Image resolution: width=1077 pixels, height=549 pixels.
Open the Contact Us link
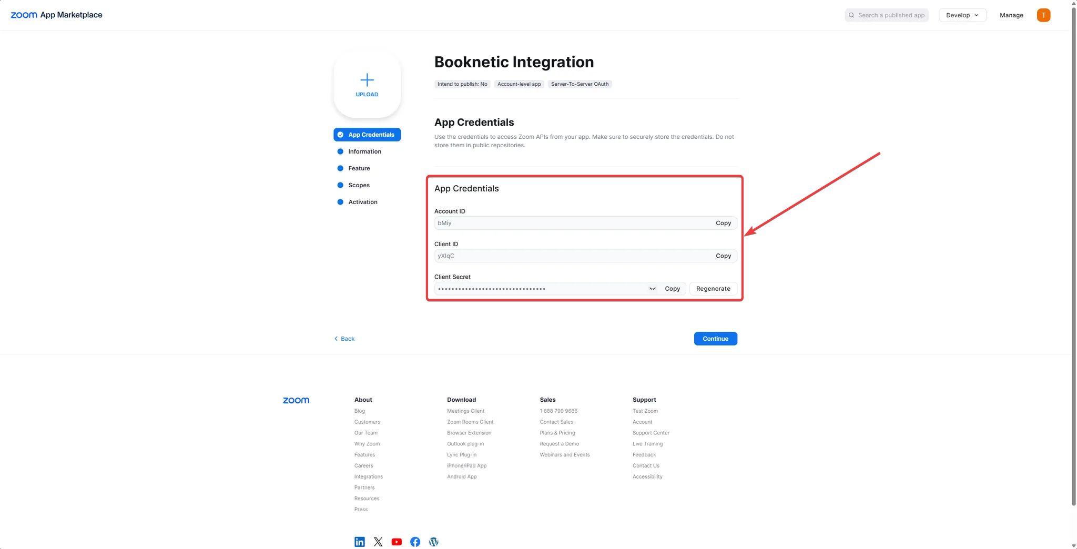[x=646, y=466]
